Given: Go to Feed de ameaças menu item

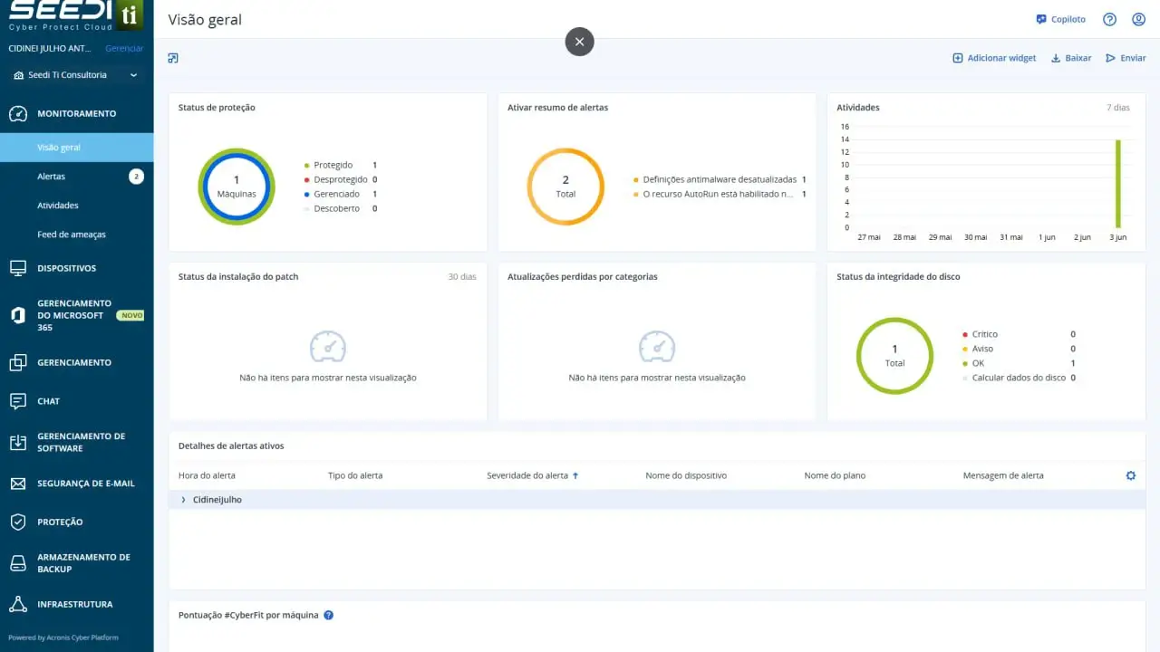Looking at the screenshot, I should (72, 235).
